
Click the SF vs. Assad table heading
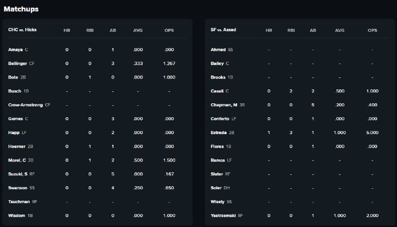coord(223,30)
